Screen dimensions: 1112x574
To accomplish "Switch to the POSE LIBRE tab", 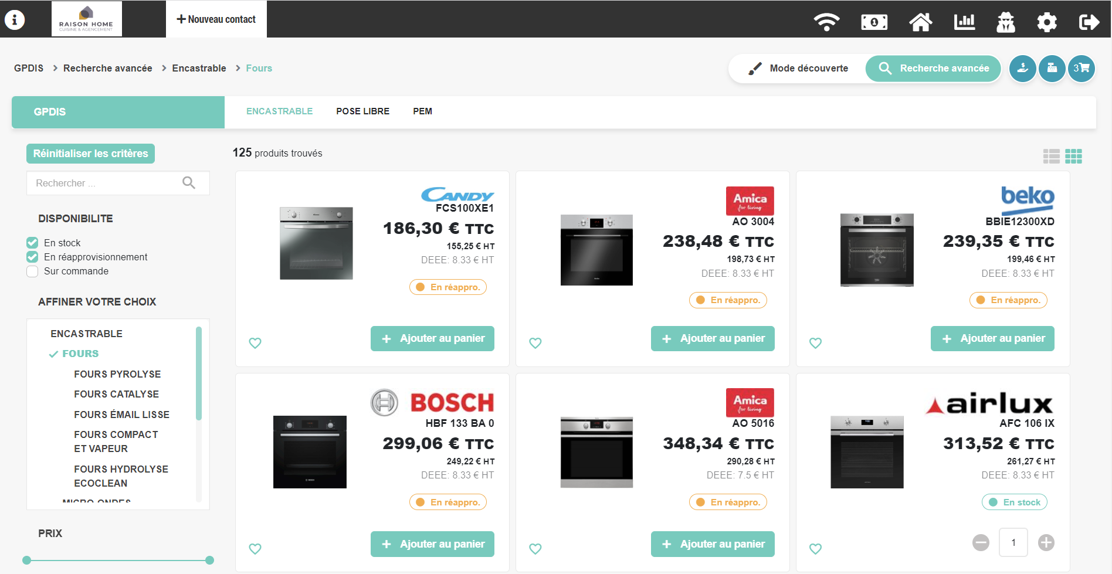I will click(362, 111).
